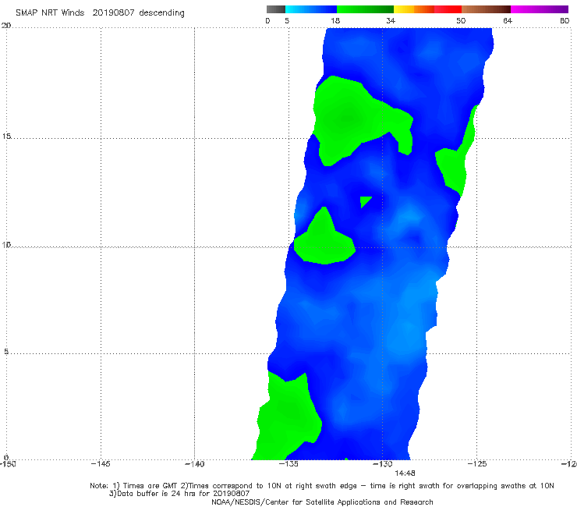Click the longitude axis label -140
577x507 pixels.
coord(195,464)
